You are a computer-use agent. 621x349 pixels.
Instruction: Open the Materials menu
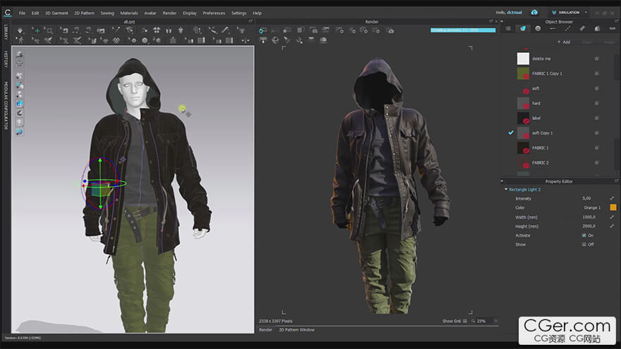click(129, 13)
